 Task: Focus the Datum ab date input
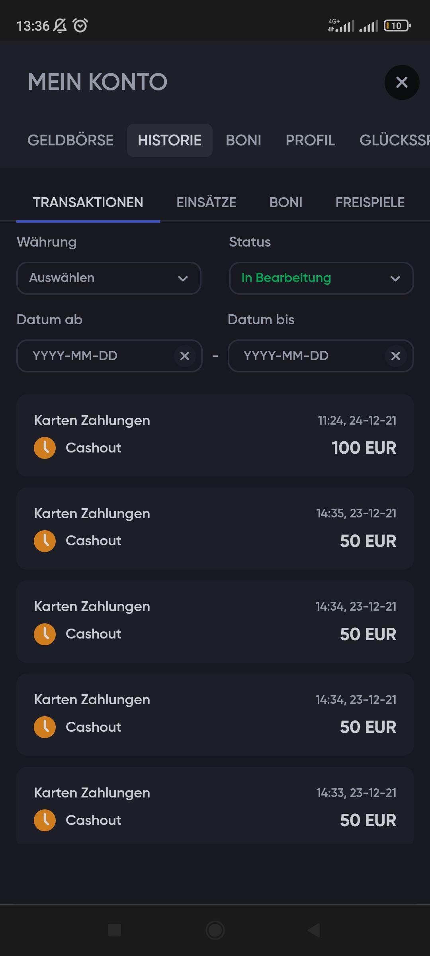(96, 356)
